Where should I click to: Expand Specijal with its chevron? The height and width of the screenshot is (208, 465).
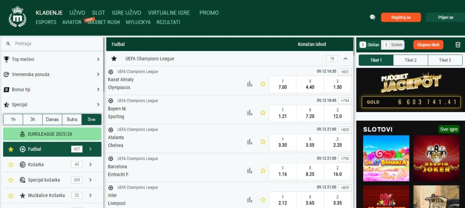[98, 104]
